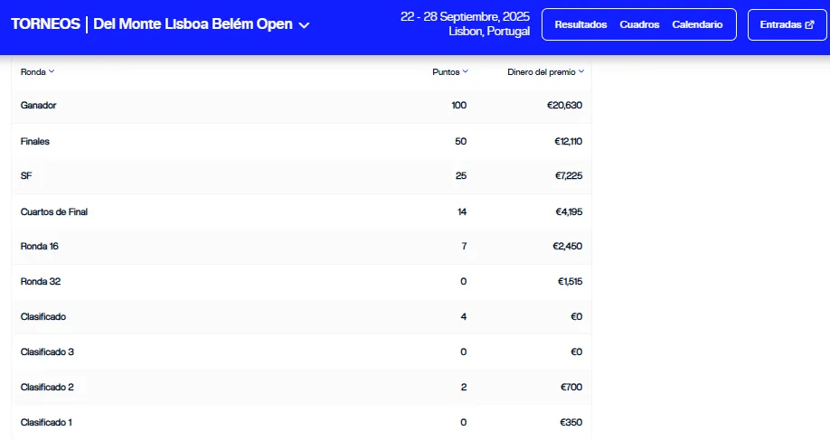Click the 50 points value for Finales
Screen dimensions: 830x440
460,141
